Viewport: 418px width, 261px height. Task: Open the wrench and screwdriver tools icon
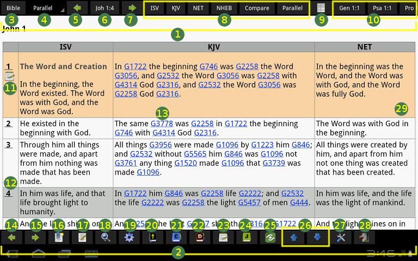point(341,238)
